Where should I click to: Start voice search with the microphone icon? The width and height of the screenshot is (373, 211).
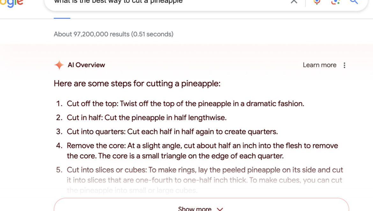pyautogui.click(x=317, y=2)
